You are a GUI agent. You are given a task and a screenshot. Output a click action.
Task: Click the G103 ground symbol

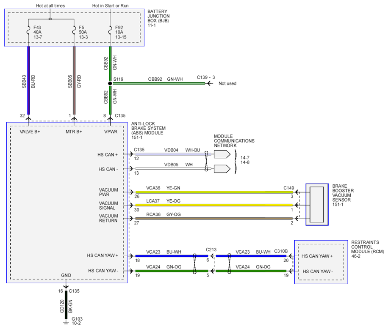click(x=66, y=323)
